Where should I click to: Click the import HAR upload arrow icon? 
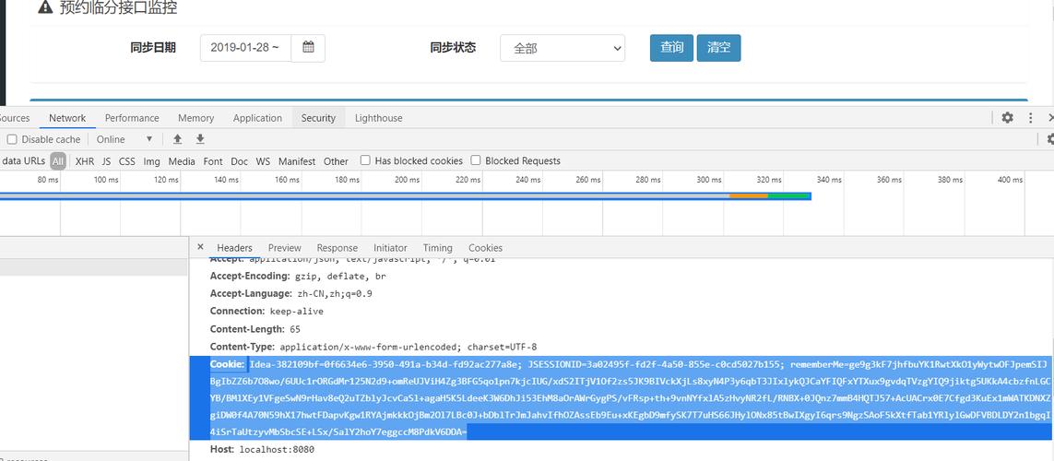[177, 139]
